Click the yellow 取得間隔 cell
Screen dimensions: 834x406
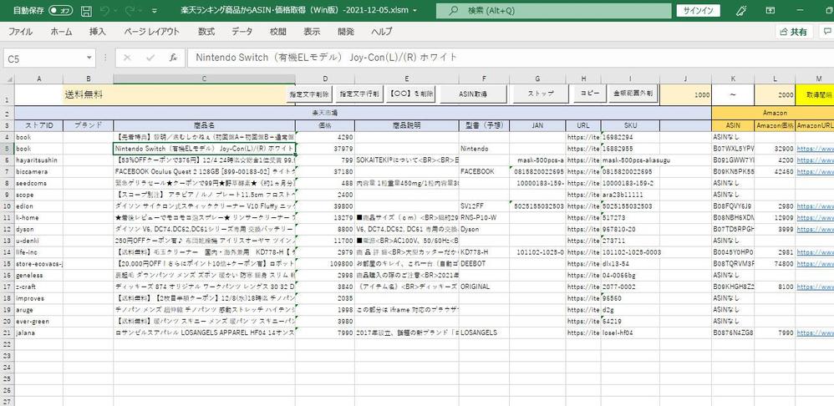(x=814, y=95)
